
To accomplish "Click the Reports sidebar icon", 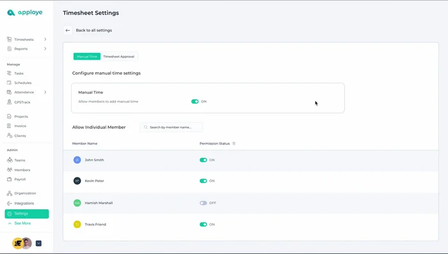I will (9, 49).
